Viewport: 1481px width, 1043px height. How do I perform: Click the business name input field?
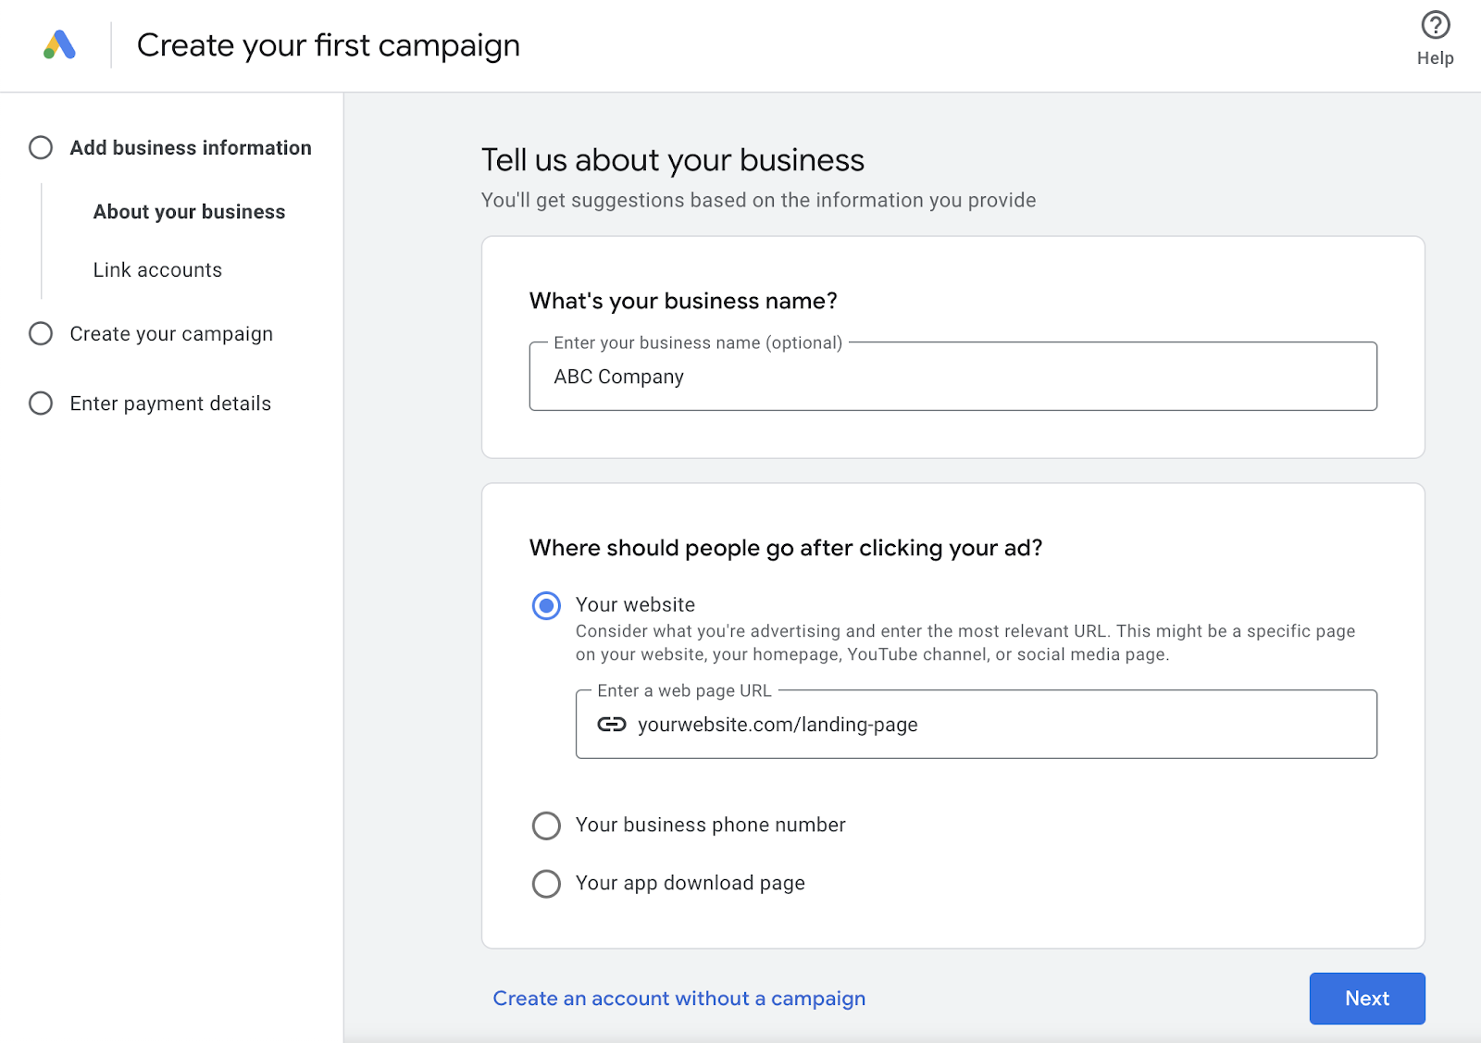(952, 377)
